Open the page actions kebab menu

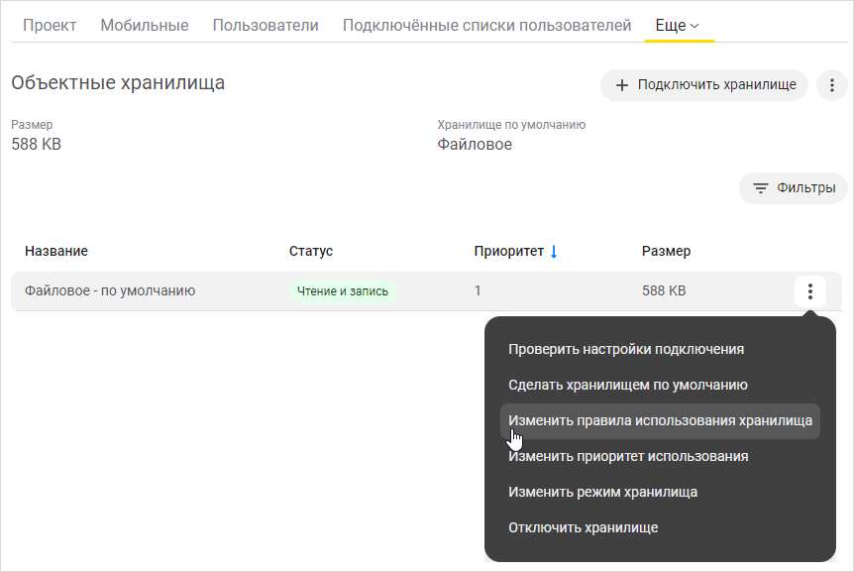(x=832, y=85)
